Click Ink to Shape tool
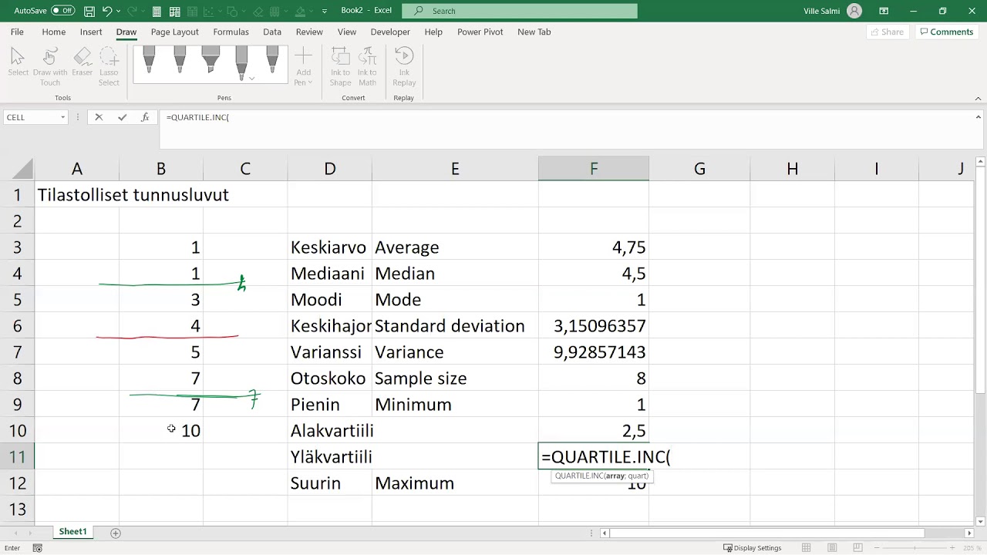The image size is (987, 555). [x=340, y=67]
